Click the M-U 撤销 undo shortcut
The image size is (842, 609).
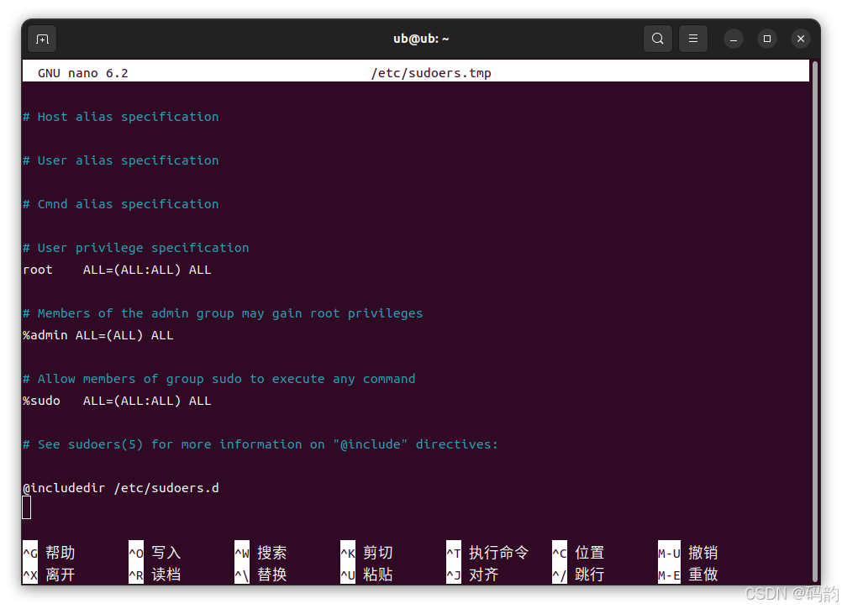click(x=689, y=552)
